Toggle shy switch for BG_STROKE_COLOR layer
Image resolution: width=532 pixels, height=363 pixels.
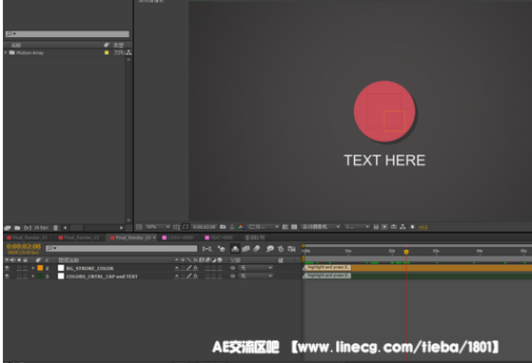(177, 268)
